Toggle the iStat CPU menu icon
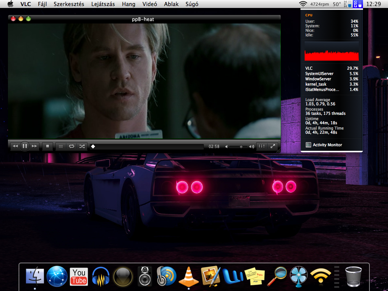 pos(358,4)
